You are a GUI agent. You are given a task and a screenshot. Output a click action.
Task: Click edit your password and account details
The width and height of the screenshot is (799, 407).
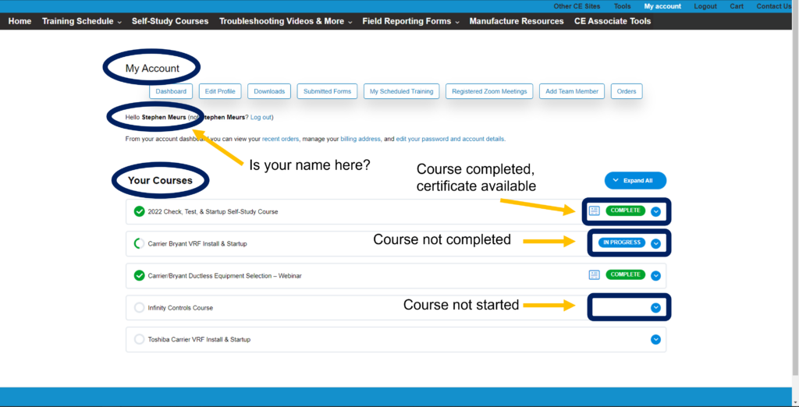450,139
